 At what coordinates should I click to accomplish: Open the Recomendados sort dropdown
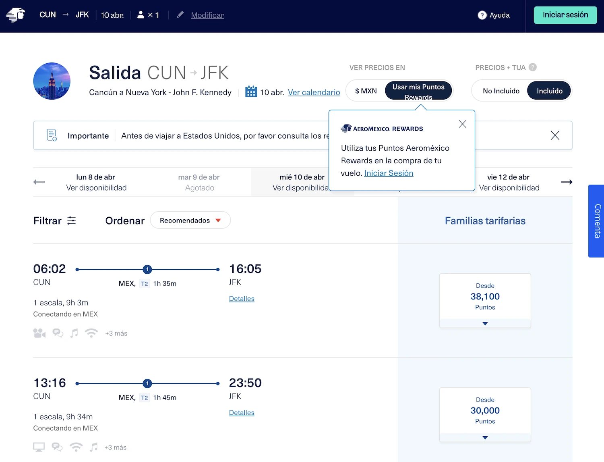(190, 220)
